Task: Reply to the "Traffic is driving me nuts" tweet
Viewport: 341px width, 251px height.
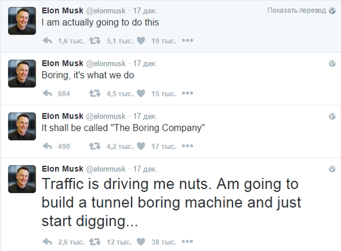Action: [47, 241]
